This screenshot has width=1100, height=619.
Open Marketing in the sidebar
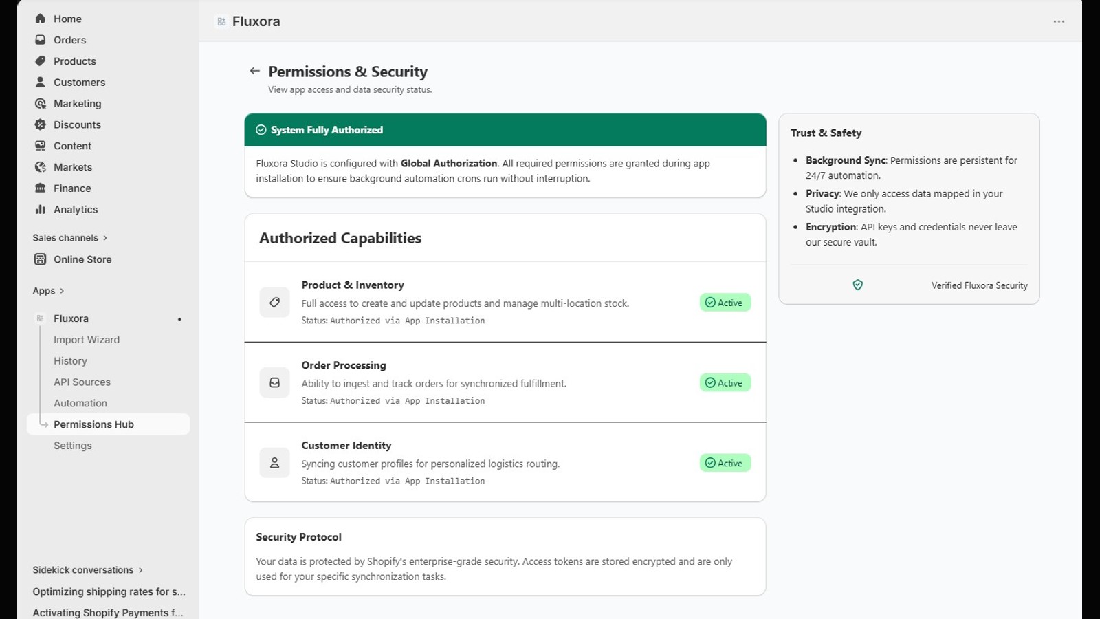pos(77,104)
